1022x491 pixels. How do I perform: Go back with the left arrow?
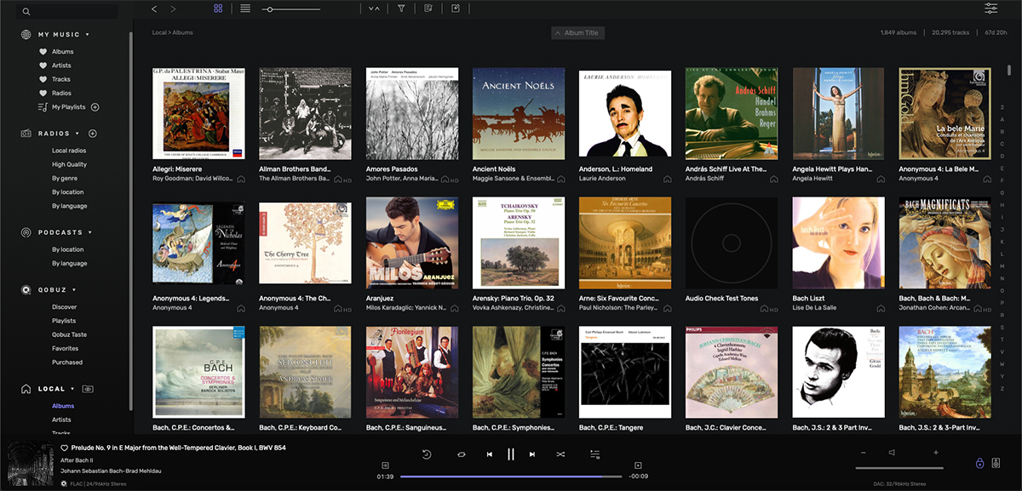(154, 9)
